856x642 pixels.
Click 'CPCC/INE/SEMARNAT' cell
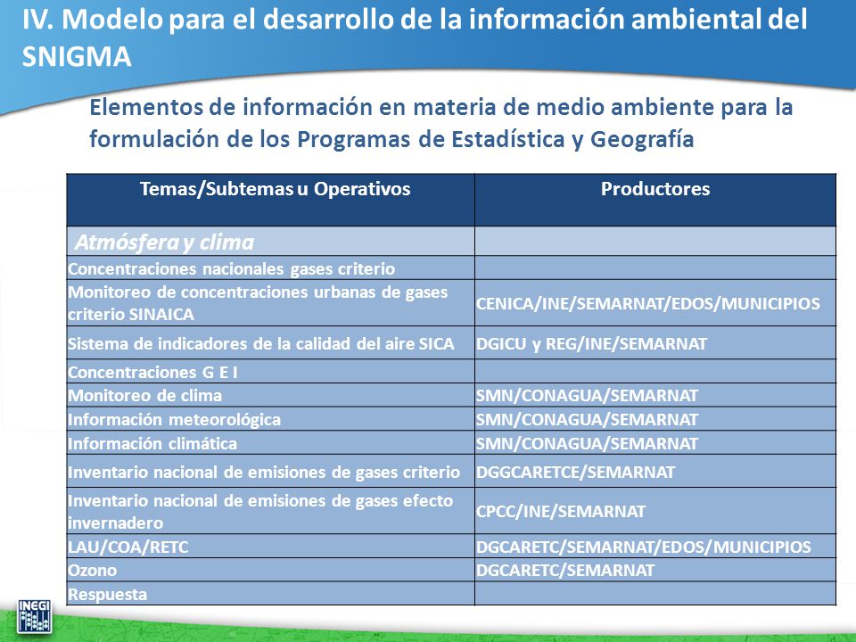(x=655, y=511)
